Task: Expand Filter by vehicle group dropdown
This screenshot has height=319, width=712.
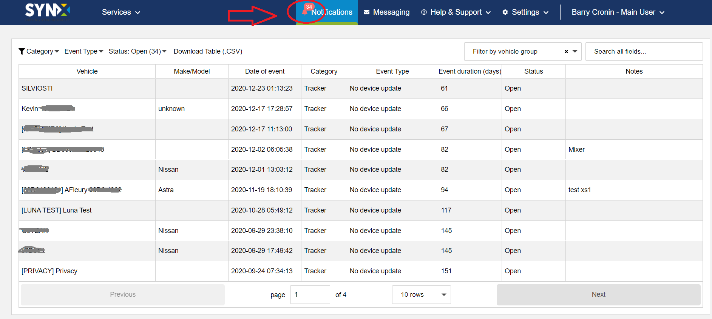Action: tap(575, 51)
